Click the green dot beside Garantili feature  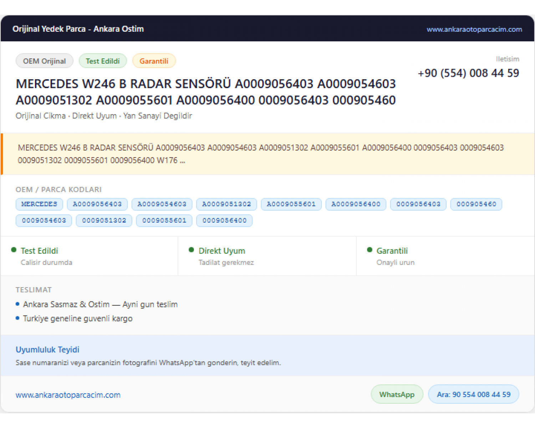(370, 250)
